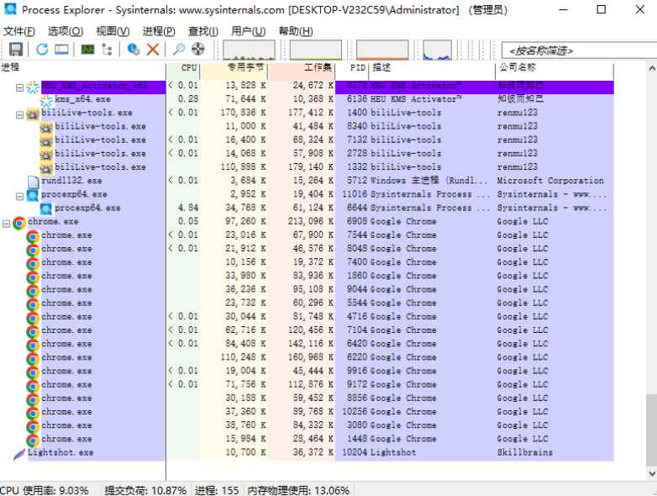Sort by the 公司名称 column header

[x=555, y=68]
